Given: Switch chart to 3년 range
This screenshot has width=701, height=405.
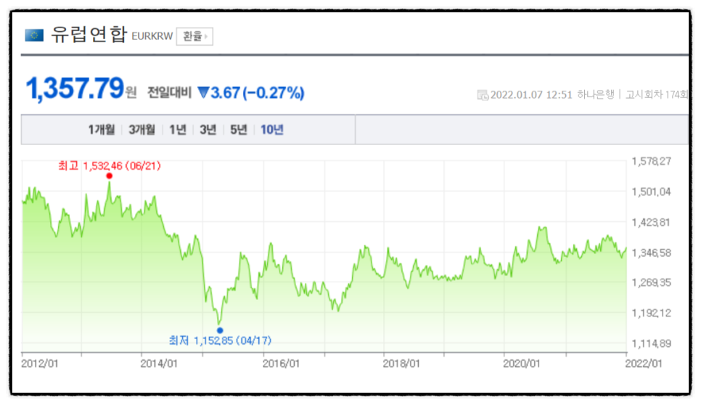Looking at the screenshot, I should tap(208, 130).
